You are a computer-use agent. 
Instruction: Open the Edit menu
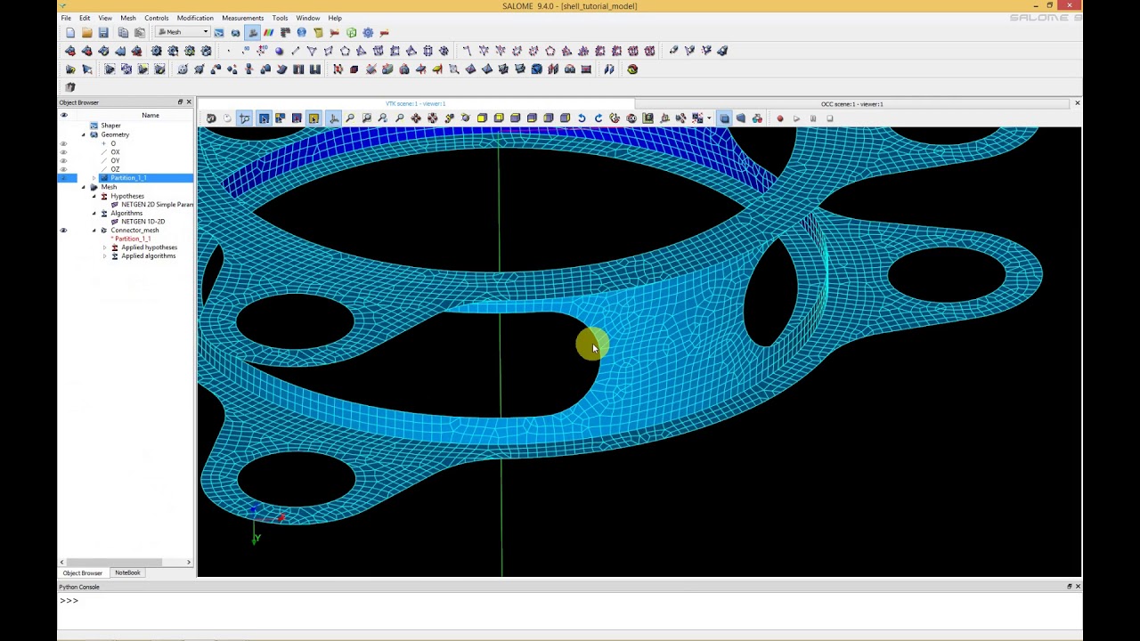(x=85, y=18)
